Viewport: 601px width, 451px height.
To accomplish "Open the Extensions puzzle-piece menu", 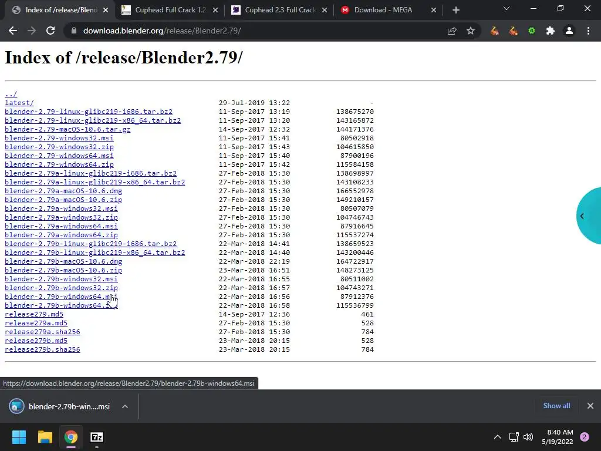I will pyautogui.click(x=551, y=31).
